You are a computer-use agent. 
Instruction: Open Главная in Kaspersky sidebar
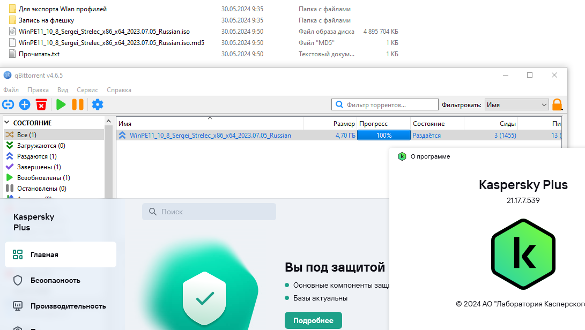pyautogui.click(x=61, y=254)
